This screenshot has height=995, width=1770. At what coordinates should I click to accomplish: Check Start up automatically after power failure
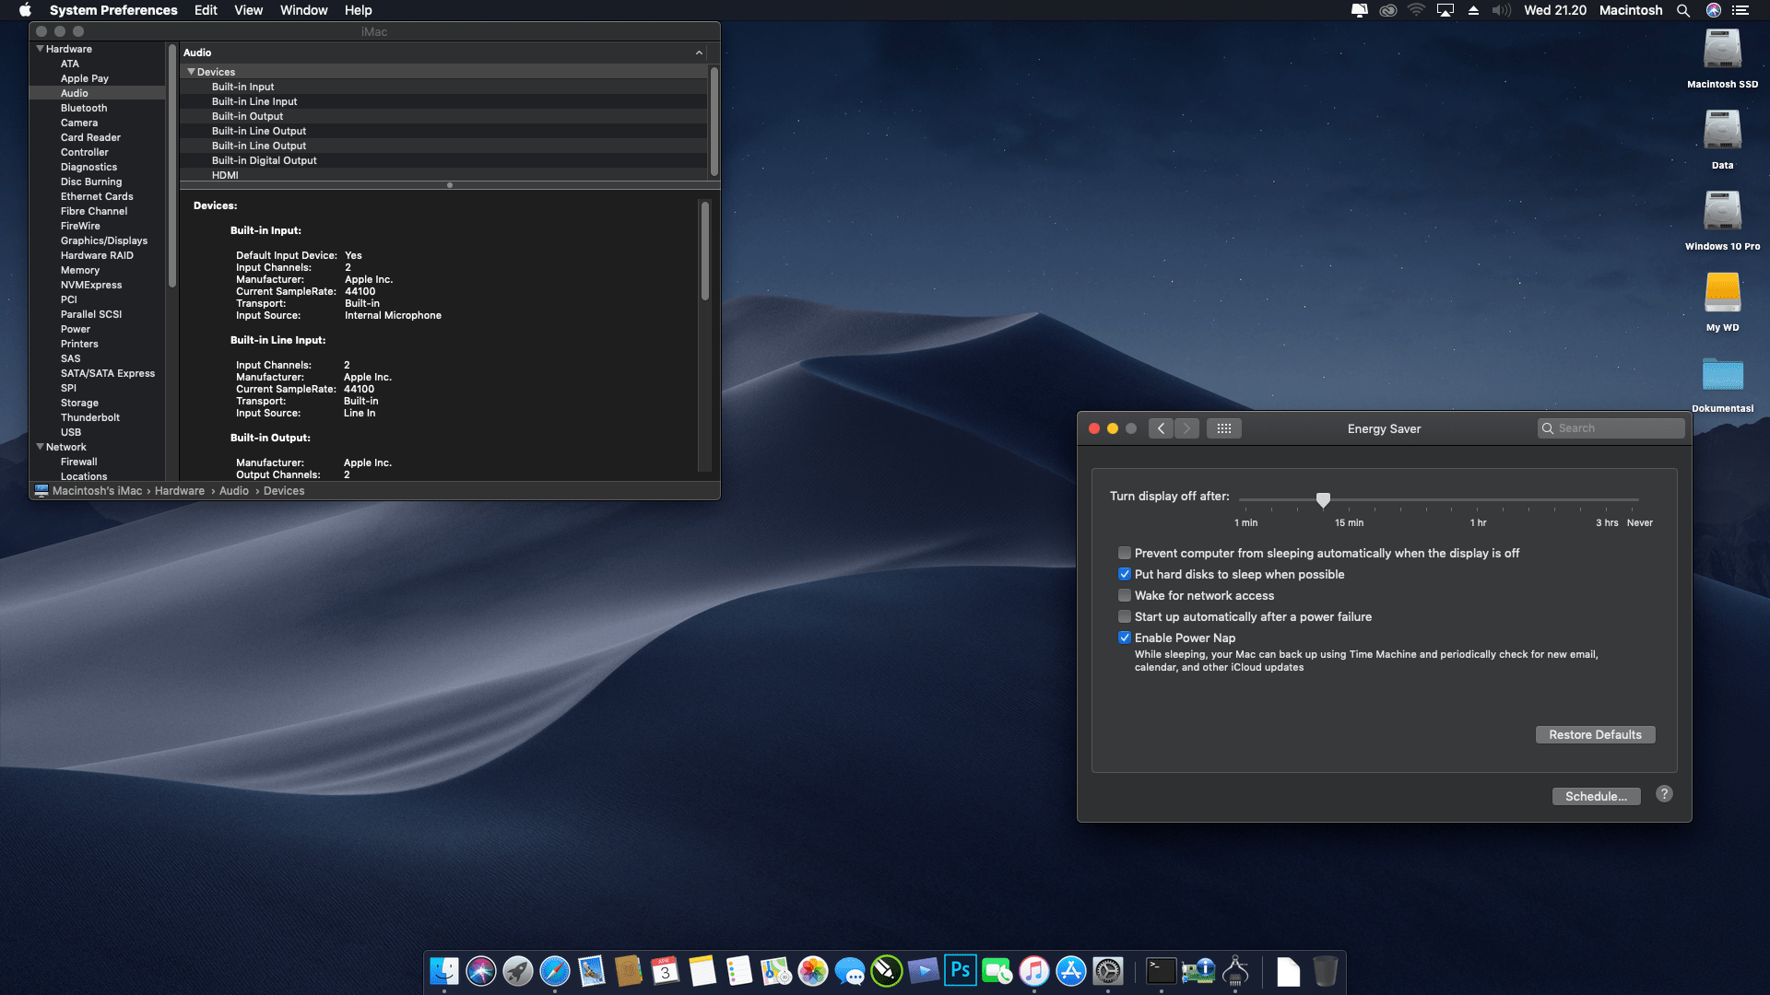click(1125, 616)
